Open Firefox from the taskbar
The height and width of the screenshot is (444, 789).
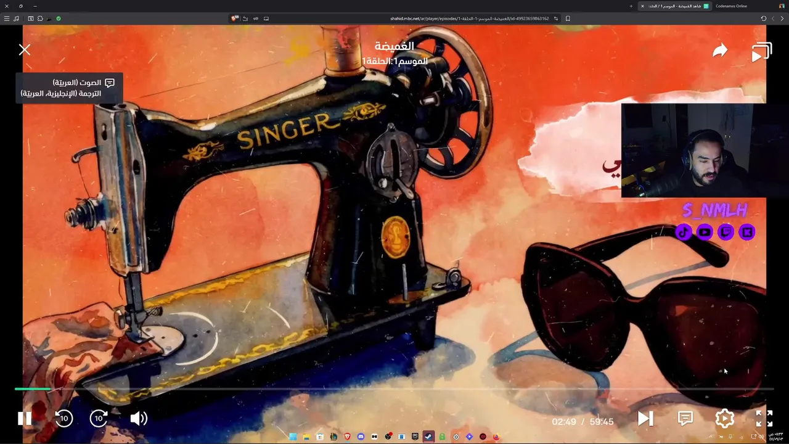point(496,437)
